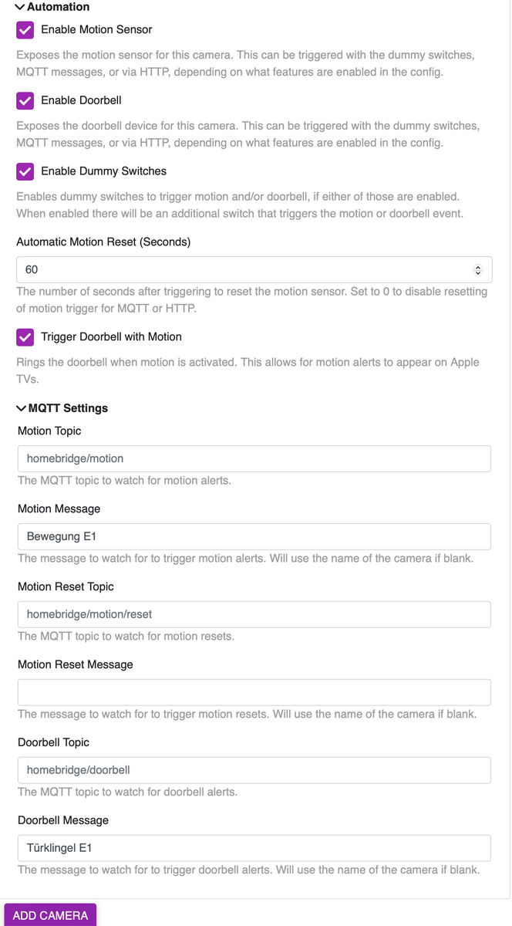
Task: Click the Automatic Motion Reset stepper arrows
Action: coord(477,270)
